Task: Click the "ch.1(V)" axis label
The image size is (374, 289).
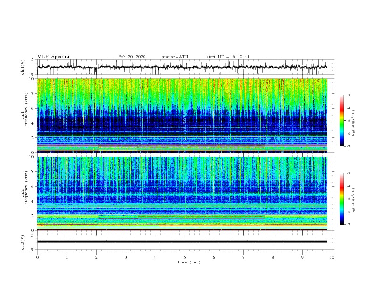Action: (23, 67)
